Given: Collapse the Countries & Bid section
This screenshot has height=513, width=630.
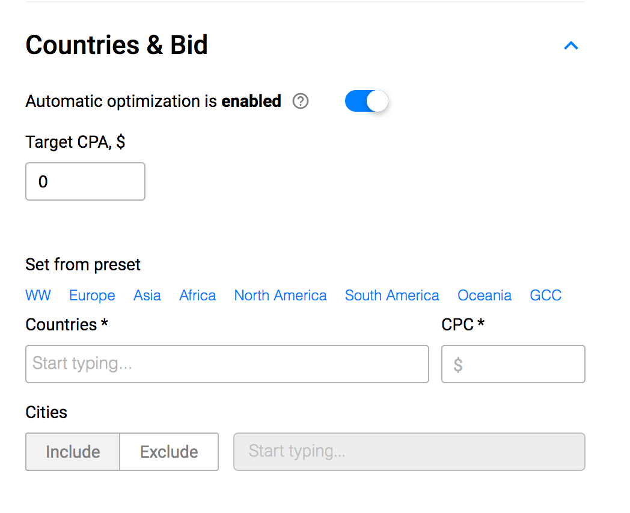Looking at the screenshot, I should click(x=570, y=46).
